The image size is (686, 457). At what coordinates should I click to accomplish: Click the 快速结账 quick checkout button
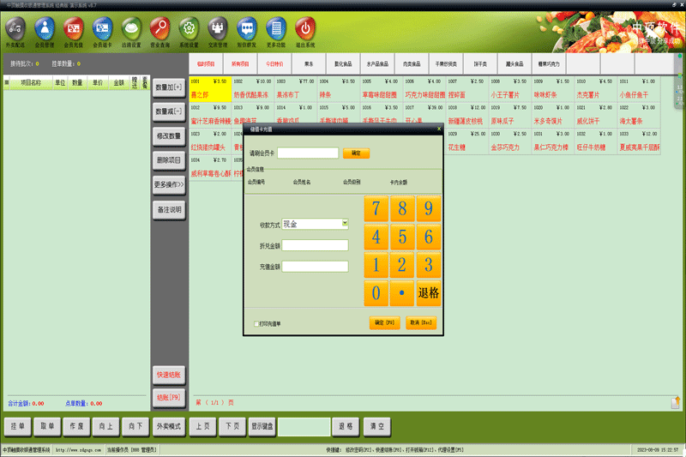click(x=169, y=375)
